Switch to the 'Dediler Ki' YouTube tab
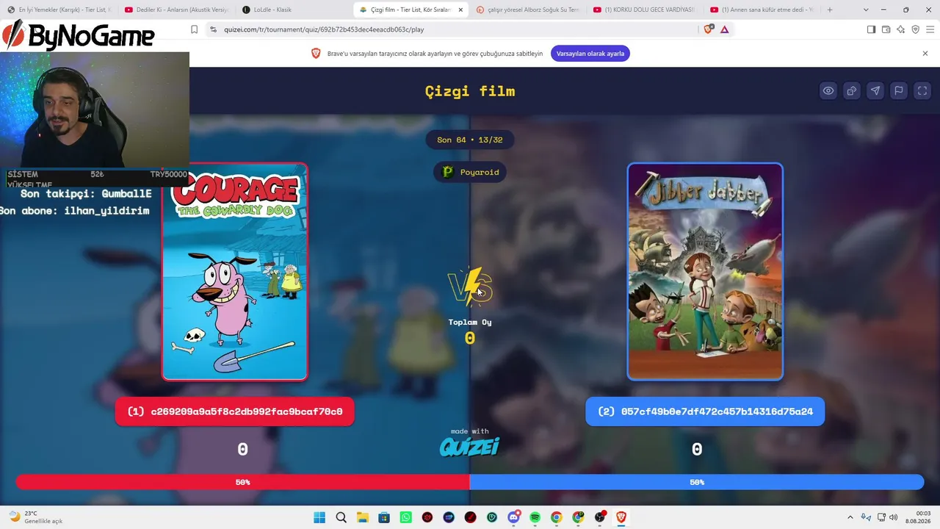The width and height of the screenshot is (940, 529). [x=176, y=10]
